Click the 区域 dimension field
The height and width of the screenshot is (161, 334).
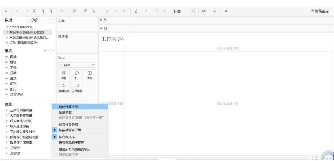[13, 57]
